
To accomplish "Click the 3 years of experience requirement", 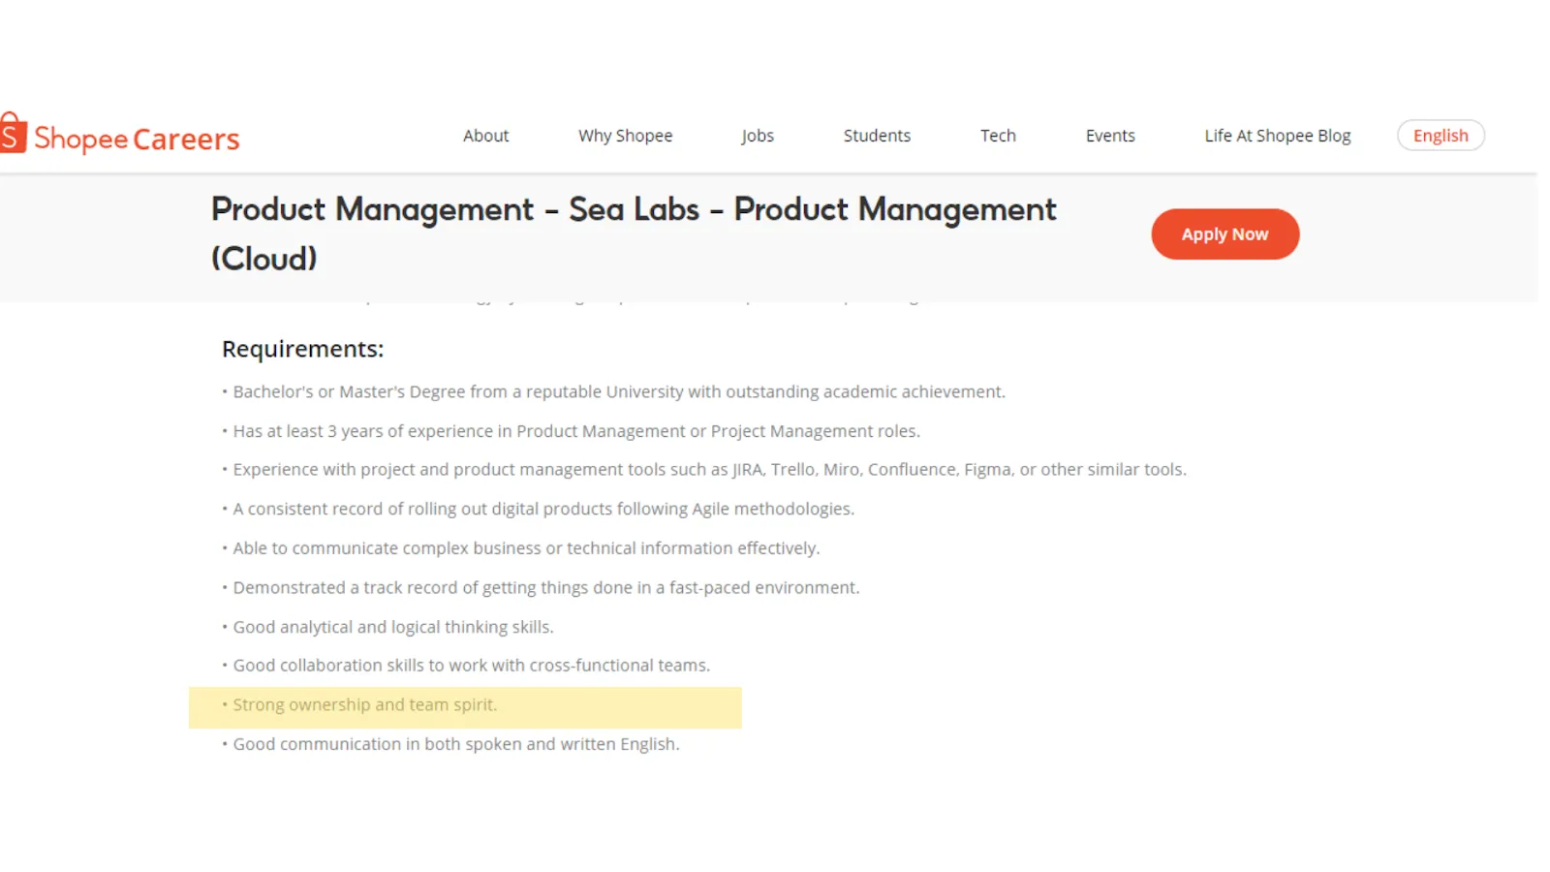I will point(575,431).
